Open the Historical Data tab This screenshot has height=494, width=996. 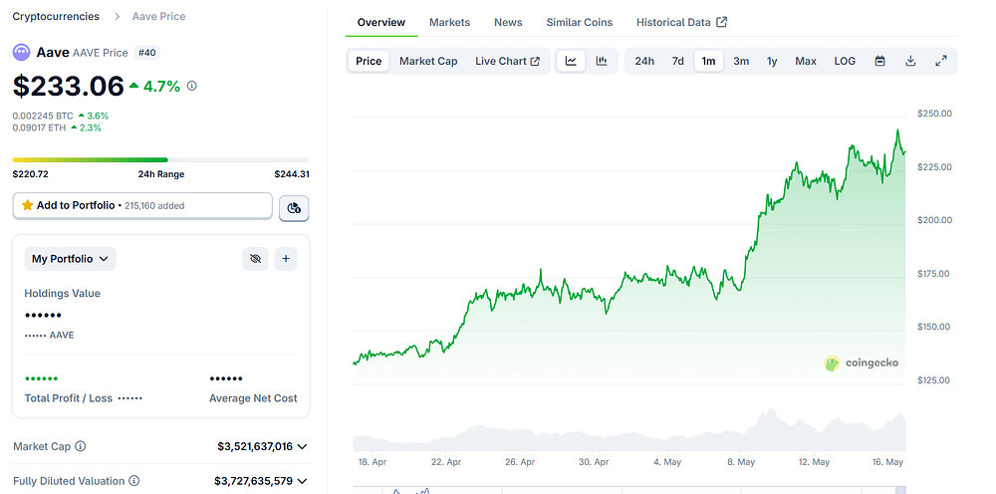681,22
